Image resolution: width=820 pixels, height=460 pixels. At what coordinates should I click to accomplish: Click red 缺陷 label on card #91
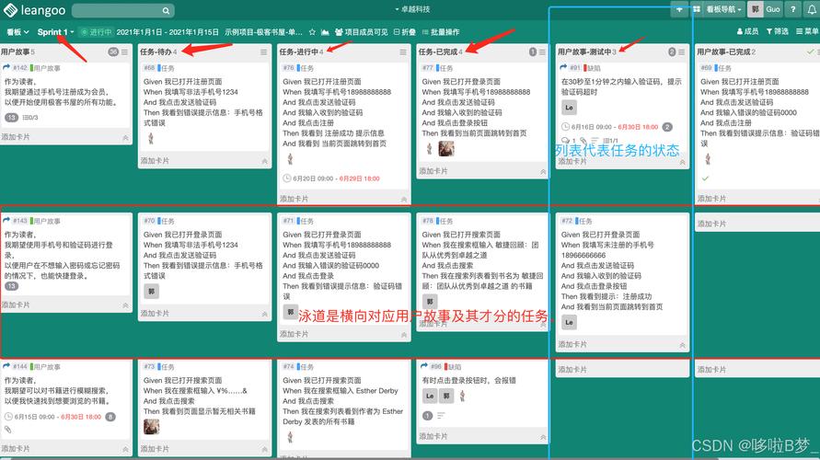click(593, 68)
